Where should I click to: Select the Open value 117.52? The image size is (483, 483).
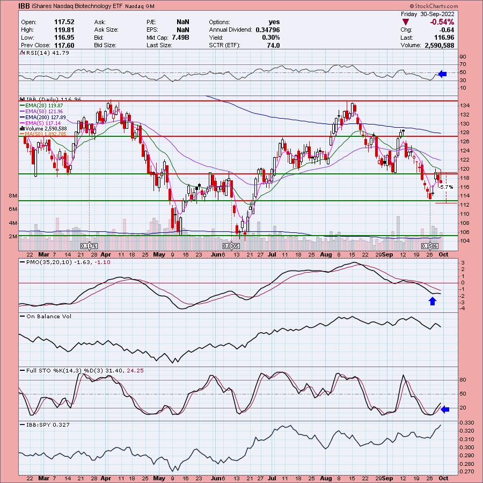pyautogui.click(x=64, y=22)
